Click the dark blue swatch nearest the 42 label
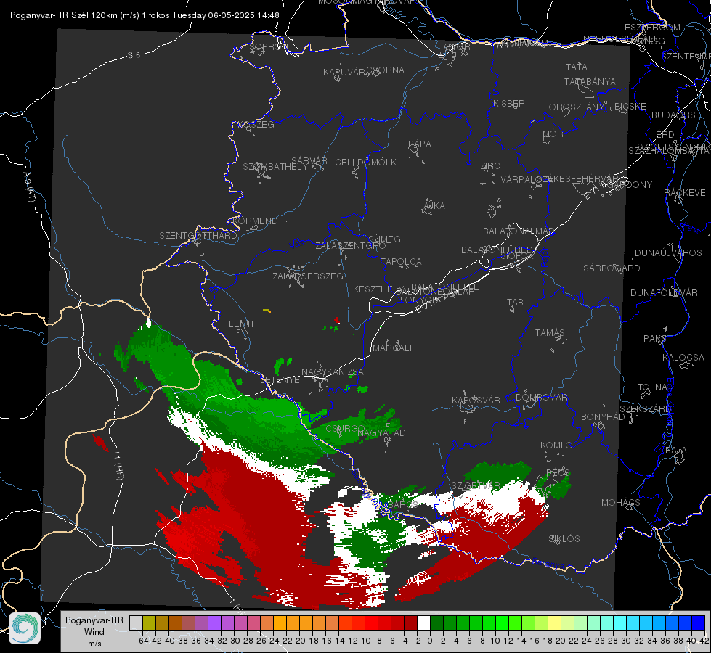The image size is (711, 653). [699, 623]
